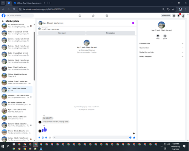Screen dimensions: 189x151
Task: Open the account profile avatar menu
Action: 183,15
